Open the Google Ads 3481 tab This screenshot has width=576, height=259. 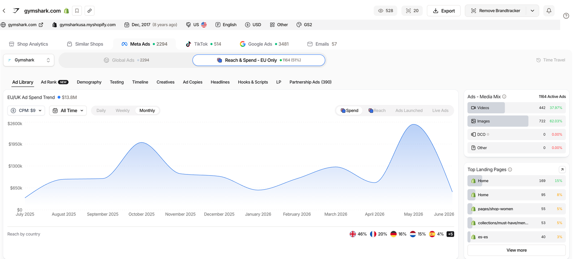pyautogui.click(x=264, y=44)
